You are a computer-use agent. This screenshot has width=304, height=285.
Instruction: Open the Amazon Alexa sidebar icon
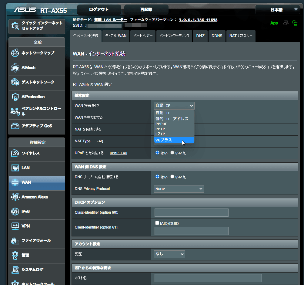click(x=15, y=197)
